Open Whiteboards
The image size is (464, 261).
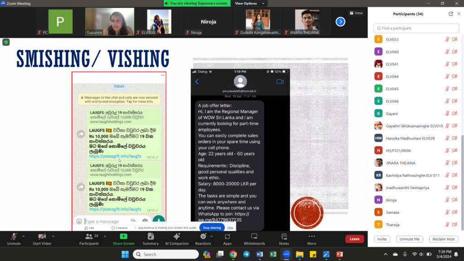pos(254,239)
